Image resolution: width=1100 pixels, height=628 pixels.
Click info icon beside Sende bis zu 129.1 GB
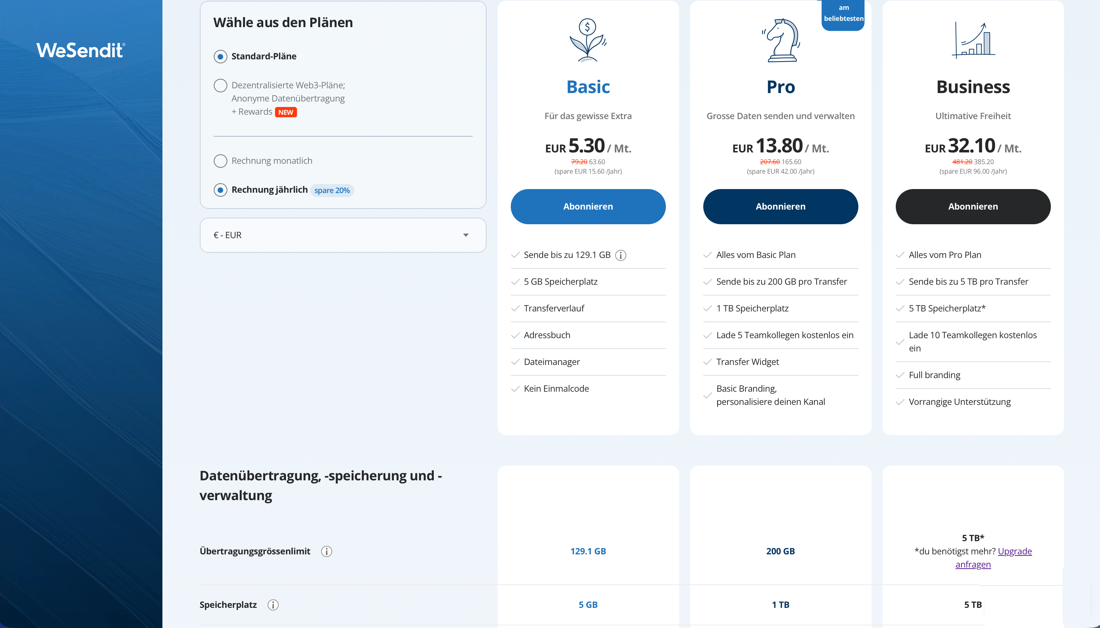click(x=620, y=255)
